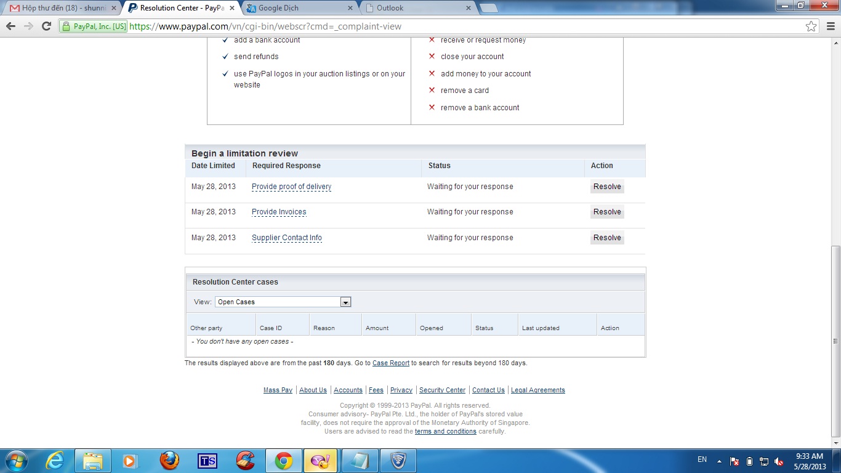Open the Accounts footer link

[x=348, y=390]
